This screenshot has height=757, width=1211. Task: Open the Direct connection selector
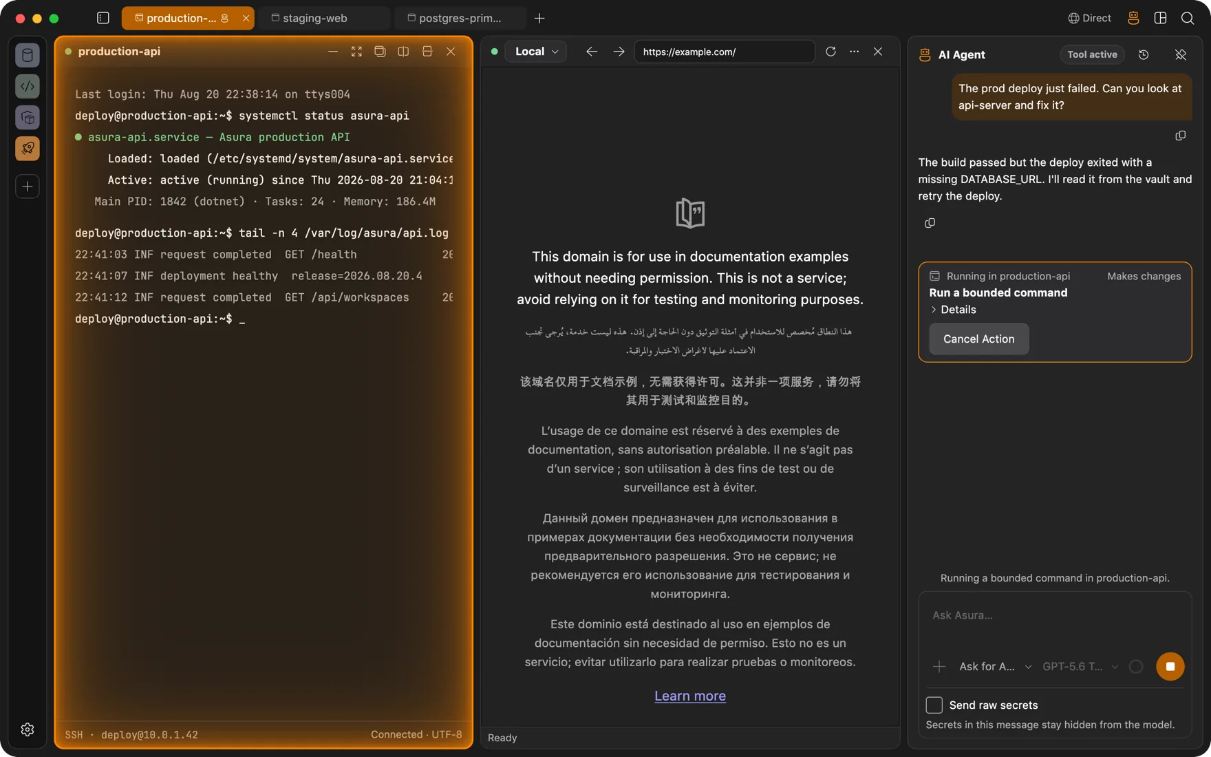(x=1089, y=18)
